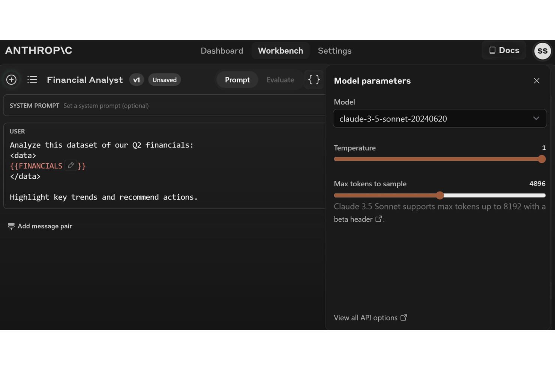Click the {{FINANCIALS variable text
555x370 pixels.
[x=36, y=166]
